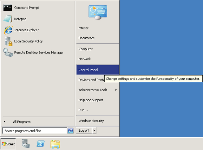
Task: Click the Start button
Action: click(8, 144)
